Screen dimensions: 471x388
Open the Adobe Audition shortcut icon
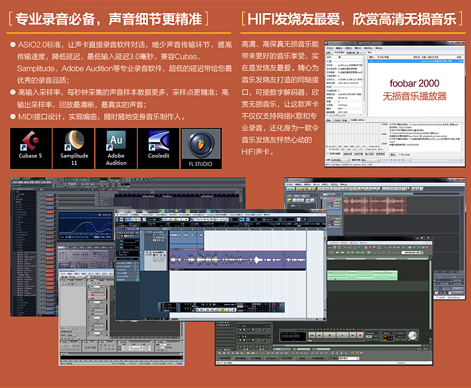point(116,148)
